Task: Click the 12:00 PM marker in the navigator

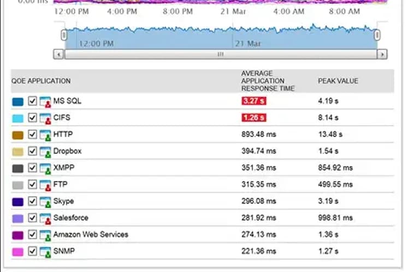Action: (96, 44)
